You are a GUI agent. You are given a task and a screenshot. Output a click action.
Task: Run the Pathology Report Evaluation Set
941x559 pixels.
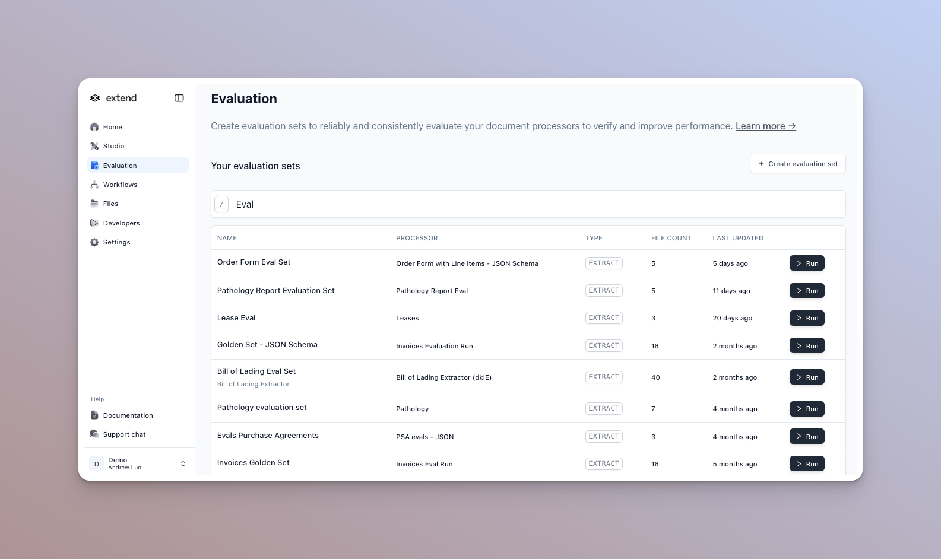pos(807,291)
